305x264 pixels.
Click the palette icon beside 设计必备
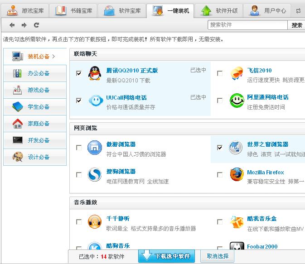(x=18, y=157)
